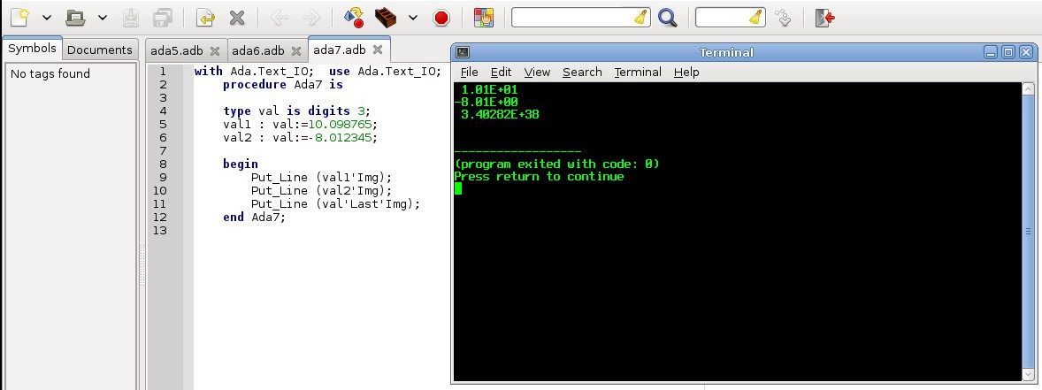The image size is (1042, 390).
Task: Click the magnifier find icon
Action: (x=667, y=18)
